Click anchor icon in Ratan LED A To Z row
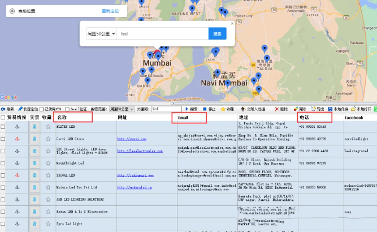Image resolution: width=377 pixels, height=232 pixels. click(x=18, y=212)
